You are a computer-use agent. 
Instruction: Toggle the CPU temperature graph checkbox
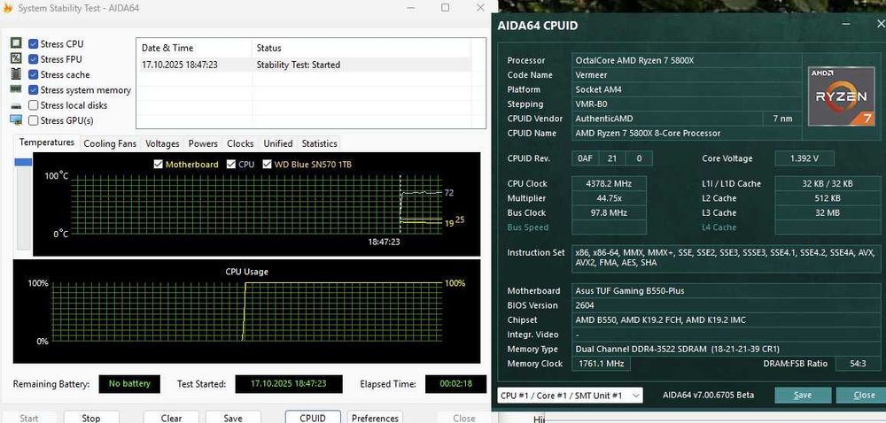click(230, 164)
